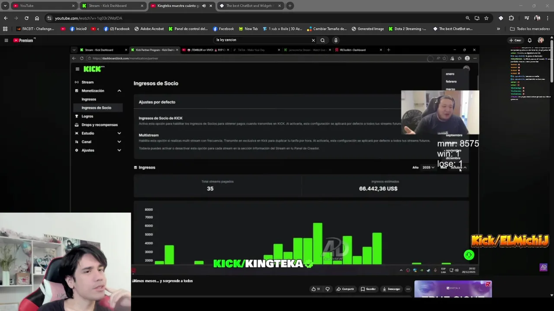Collapse Monetización chevron in the video's Kick sidebar
Viewport: 554px width, 311px height.
[119, 91]
